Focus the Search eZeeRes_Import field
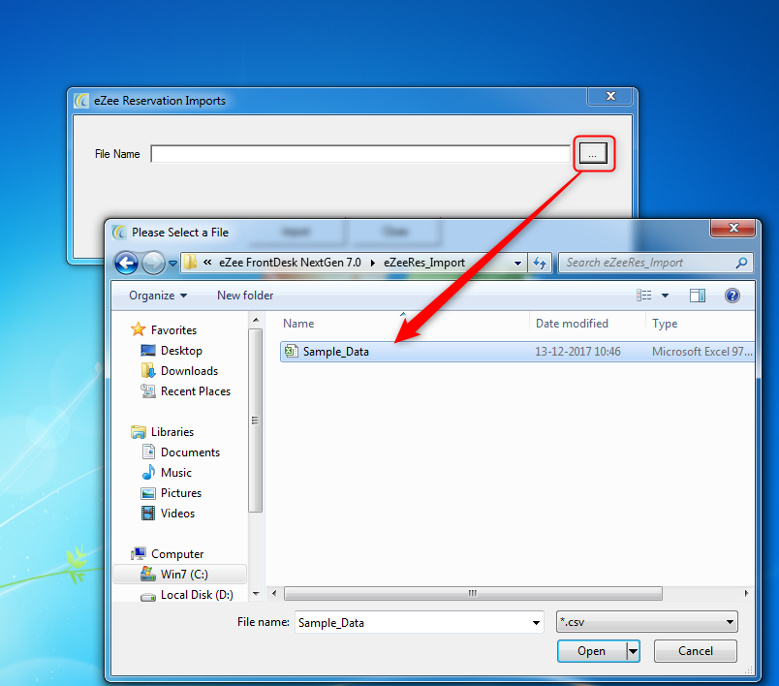The width and height of the screenshot is (779, 686). [656, 263]
